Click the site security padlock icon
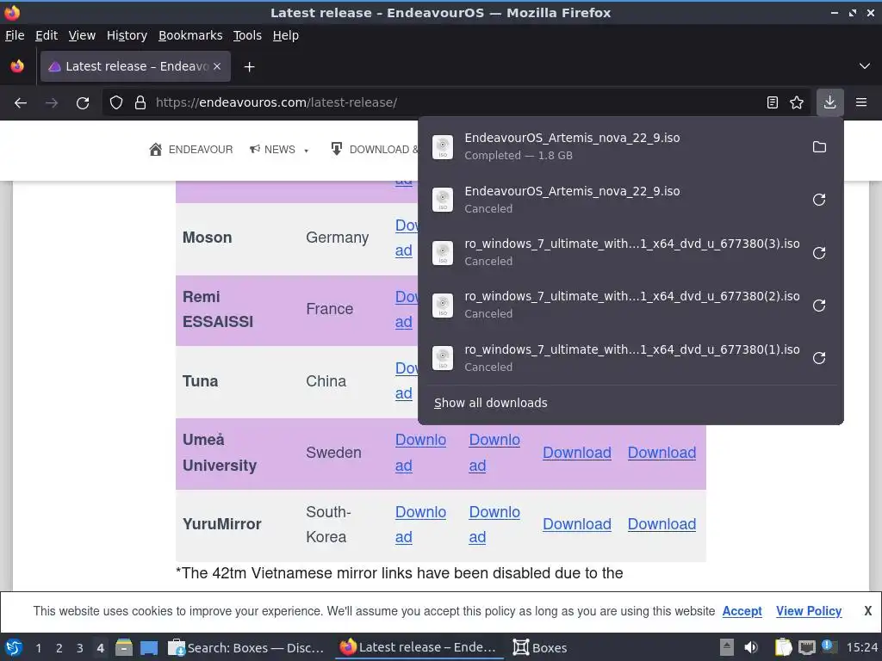 tap(140, 103)
